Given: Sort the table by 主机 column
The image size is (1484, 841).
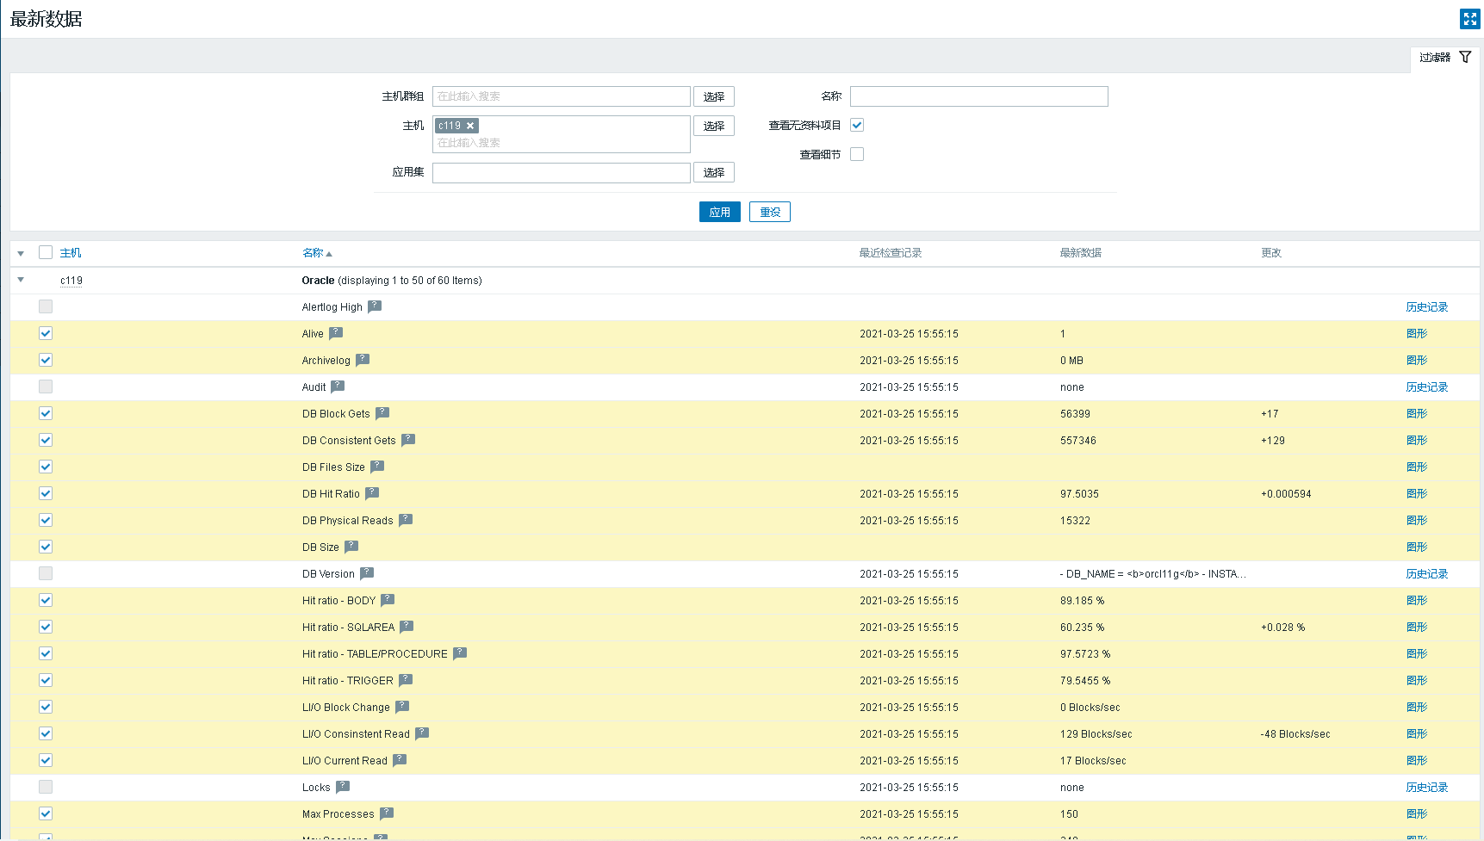Looking at the screenshot, I should pyautogui.click(x=71, y=253).
